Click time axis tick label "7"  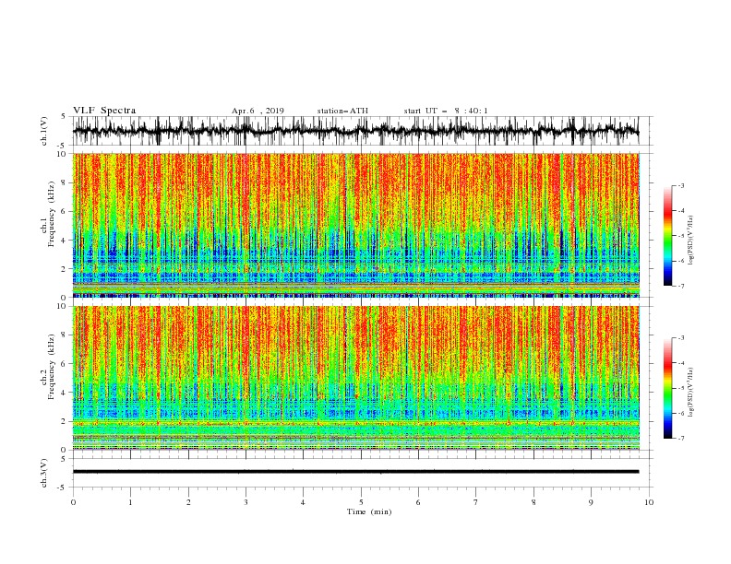476,502
